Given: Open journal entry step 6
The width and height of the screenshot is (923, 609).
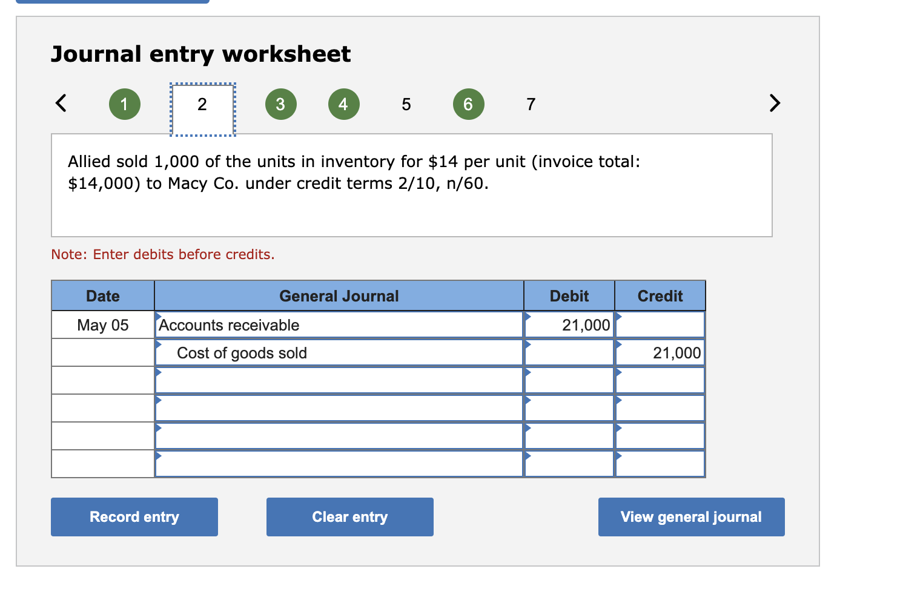Looking at the screenshot, I should (x=469, y=104).
